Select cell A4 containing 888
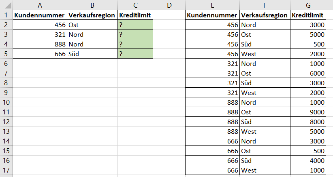The height and width of the screenshot is (177, 333). click(40, 44)
